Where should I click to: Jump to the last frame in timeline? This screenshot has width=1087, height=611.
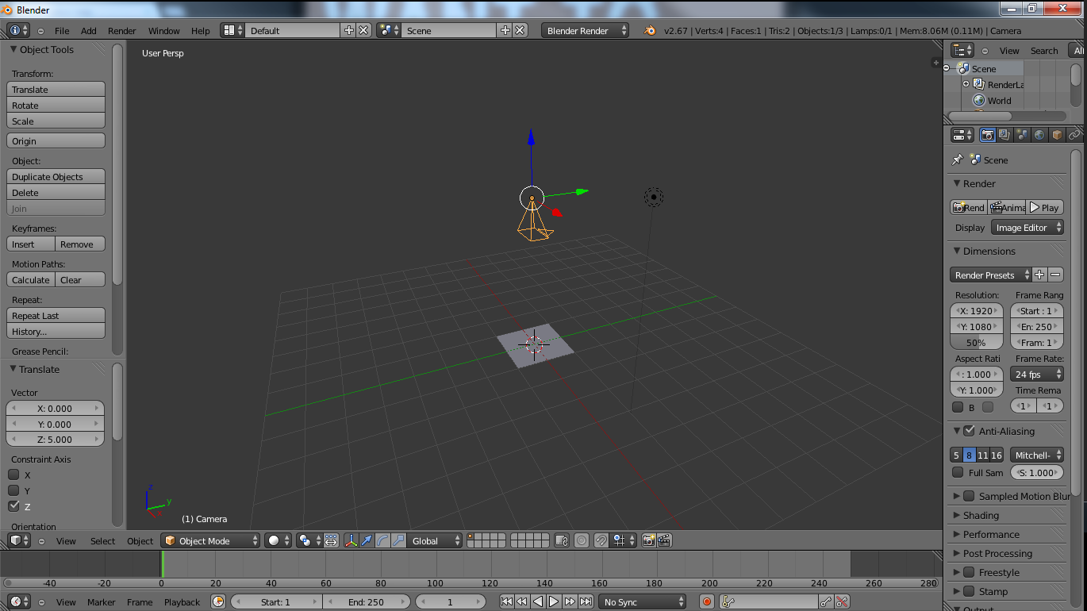tap(586, 601)
